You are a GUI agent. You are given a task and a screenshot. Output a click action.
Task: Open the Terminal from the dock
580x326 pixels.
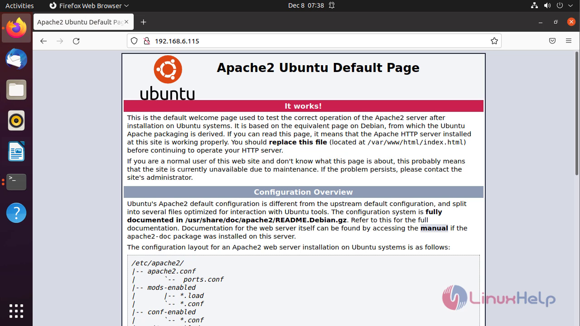point(16,182)
